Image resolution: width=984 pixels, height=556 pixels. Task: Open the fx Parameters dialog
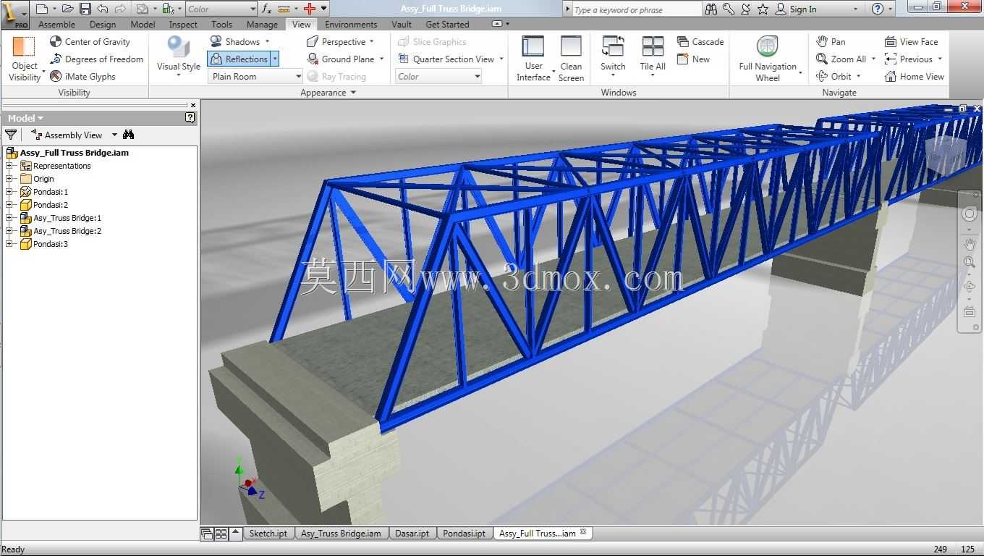point(266,9)
